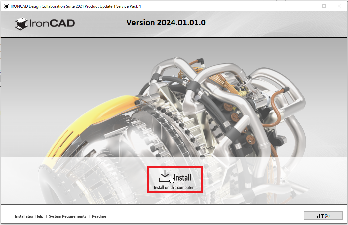Click the installer window title text
This screenshot has height=225, width=348.
pyautogui.click(x=76, y=6)
